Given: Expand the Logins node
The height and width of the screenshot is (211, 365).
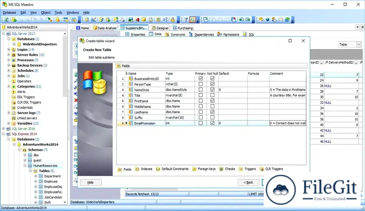Looking at the screenshot, I should [9, 50].
